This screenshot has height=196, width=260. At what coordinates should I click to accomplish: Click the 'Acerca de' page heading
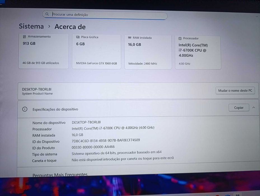(70, 27)
